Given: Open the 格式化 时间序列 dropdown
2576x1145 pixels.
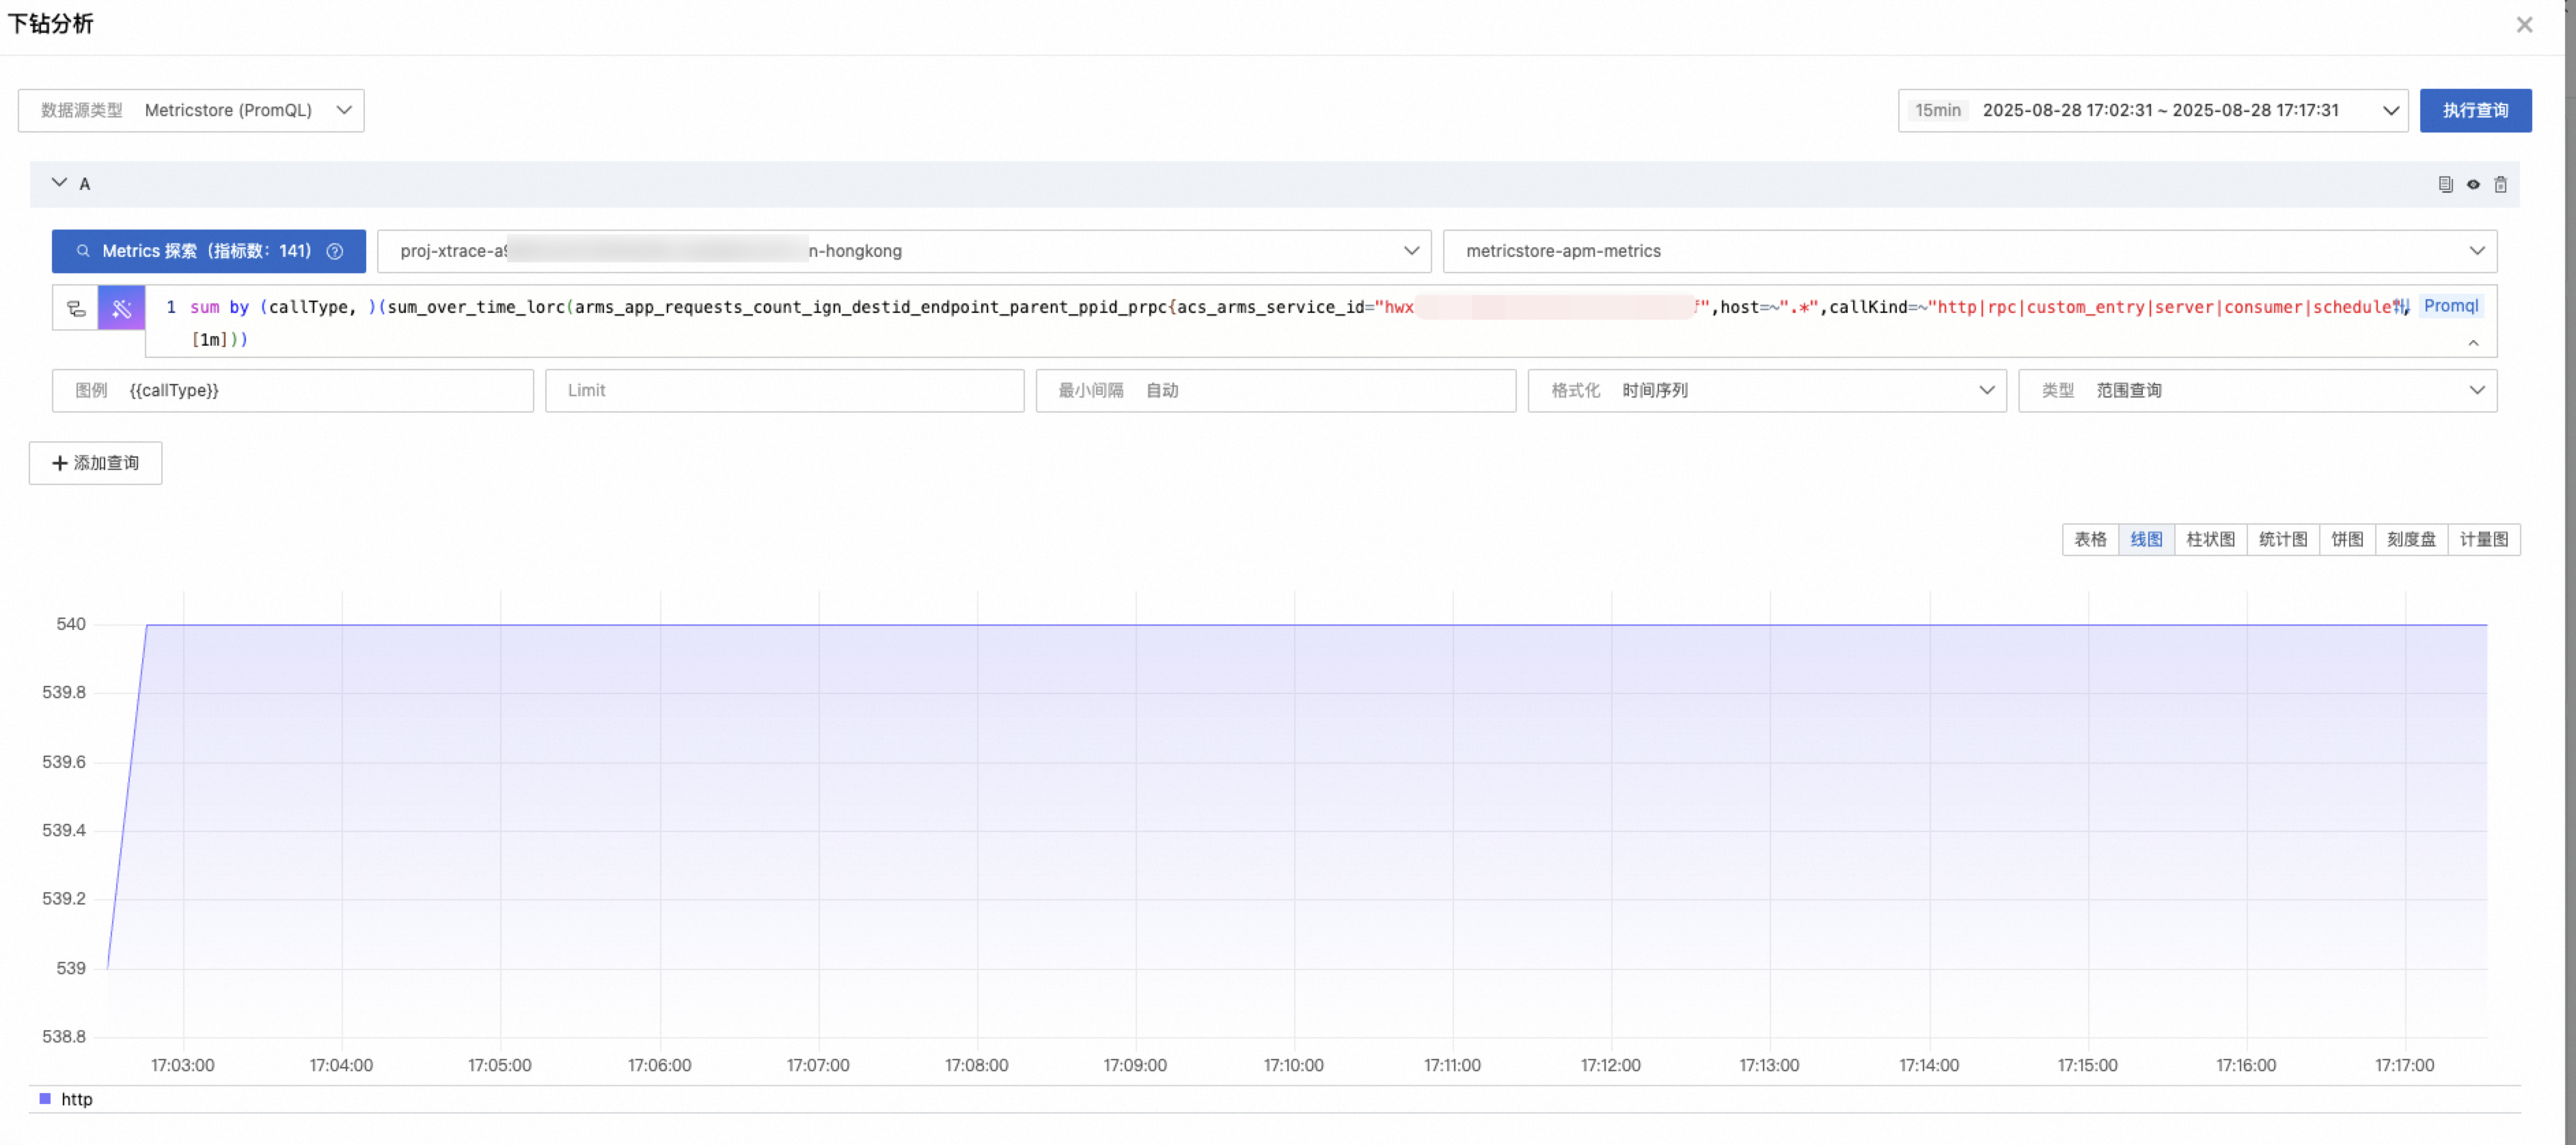Looking at the screenshot, I should pos(1766,390).
